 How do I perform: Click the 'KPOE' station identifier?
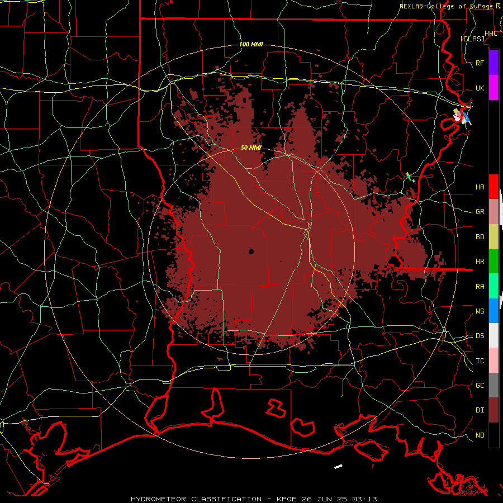287,499
